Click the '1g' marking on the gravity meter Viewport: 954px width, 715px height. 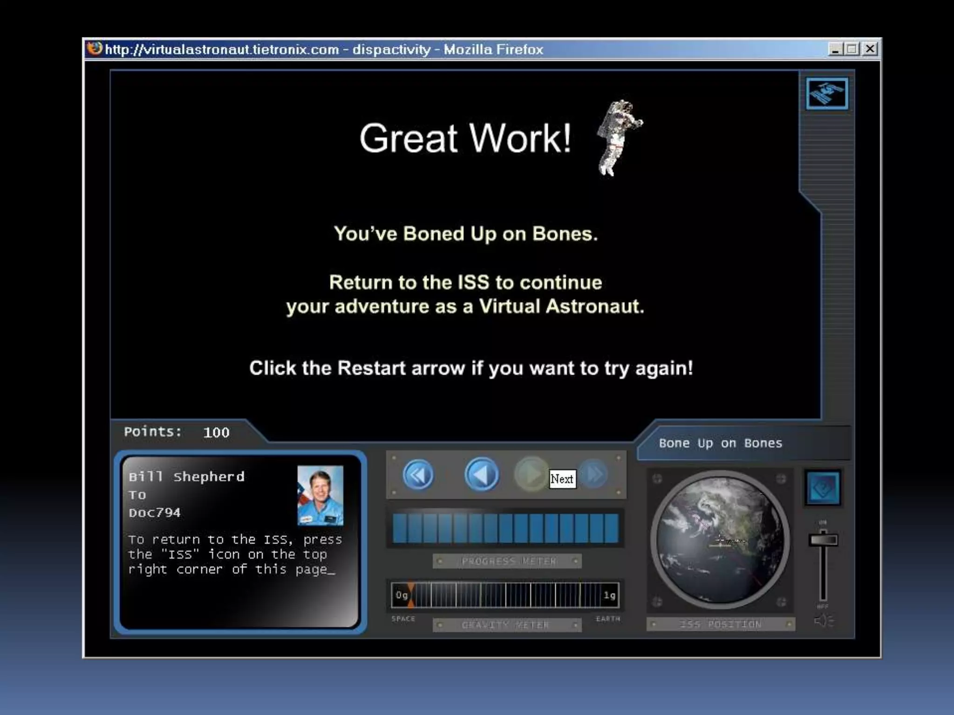click(x=609, y=595)
